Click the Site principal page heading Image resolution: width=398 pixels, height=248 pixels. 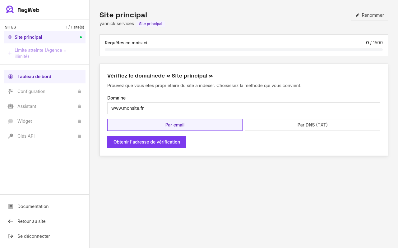click(x=123, y=15)
